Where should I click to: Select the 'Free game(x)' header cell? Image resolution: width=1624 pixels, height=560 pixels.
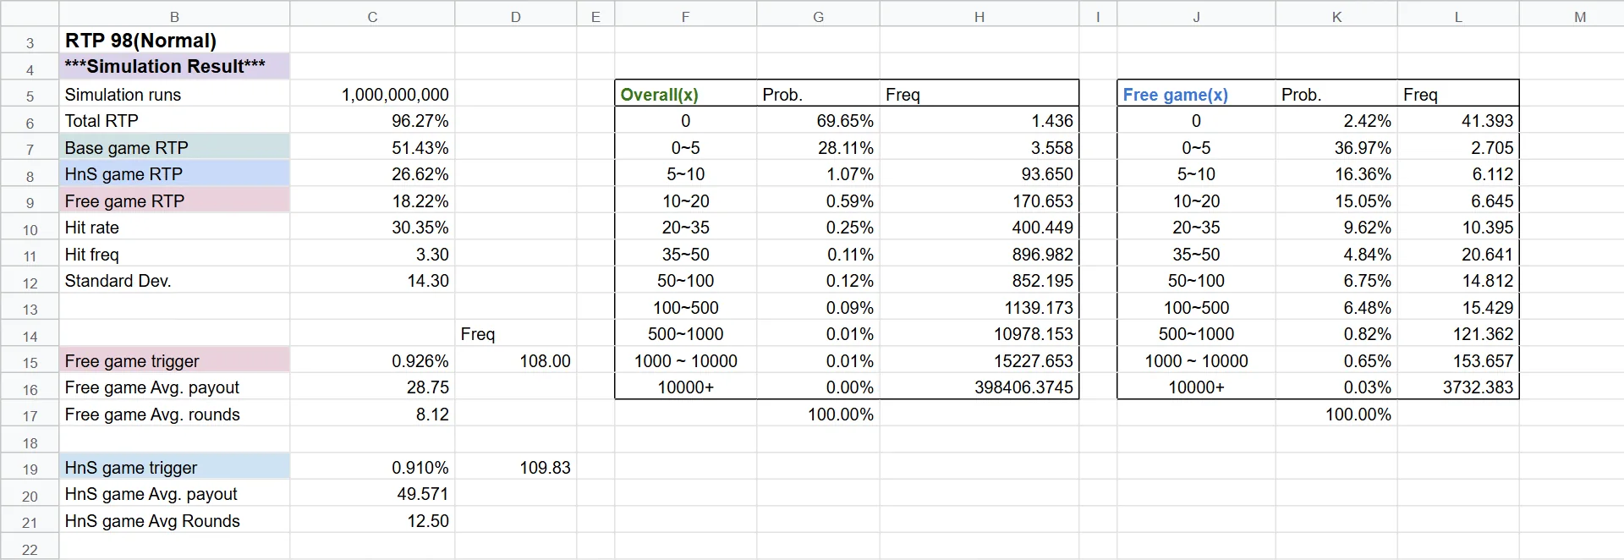[1196, 94]
